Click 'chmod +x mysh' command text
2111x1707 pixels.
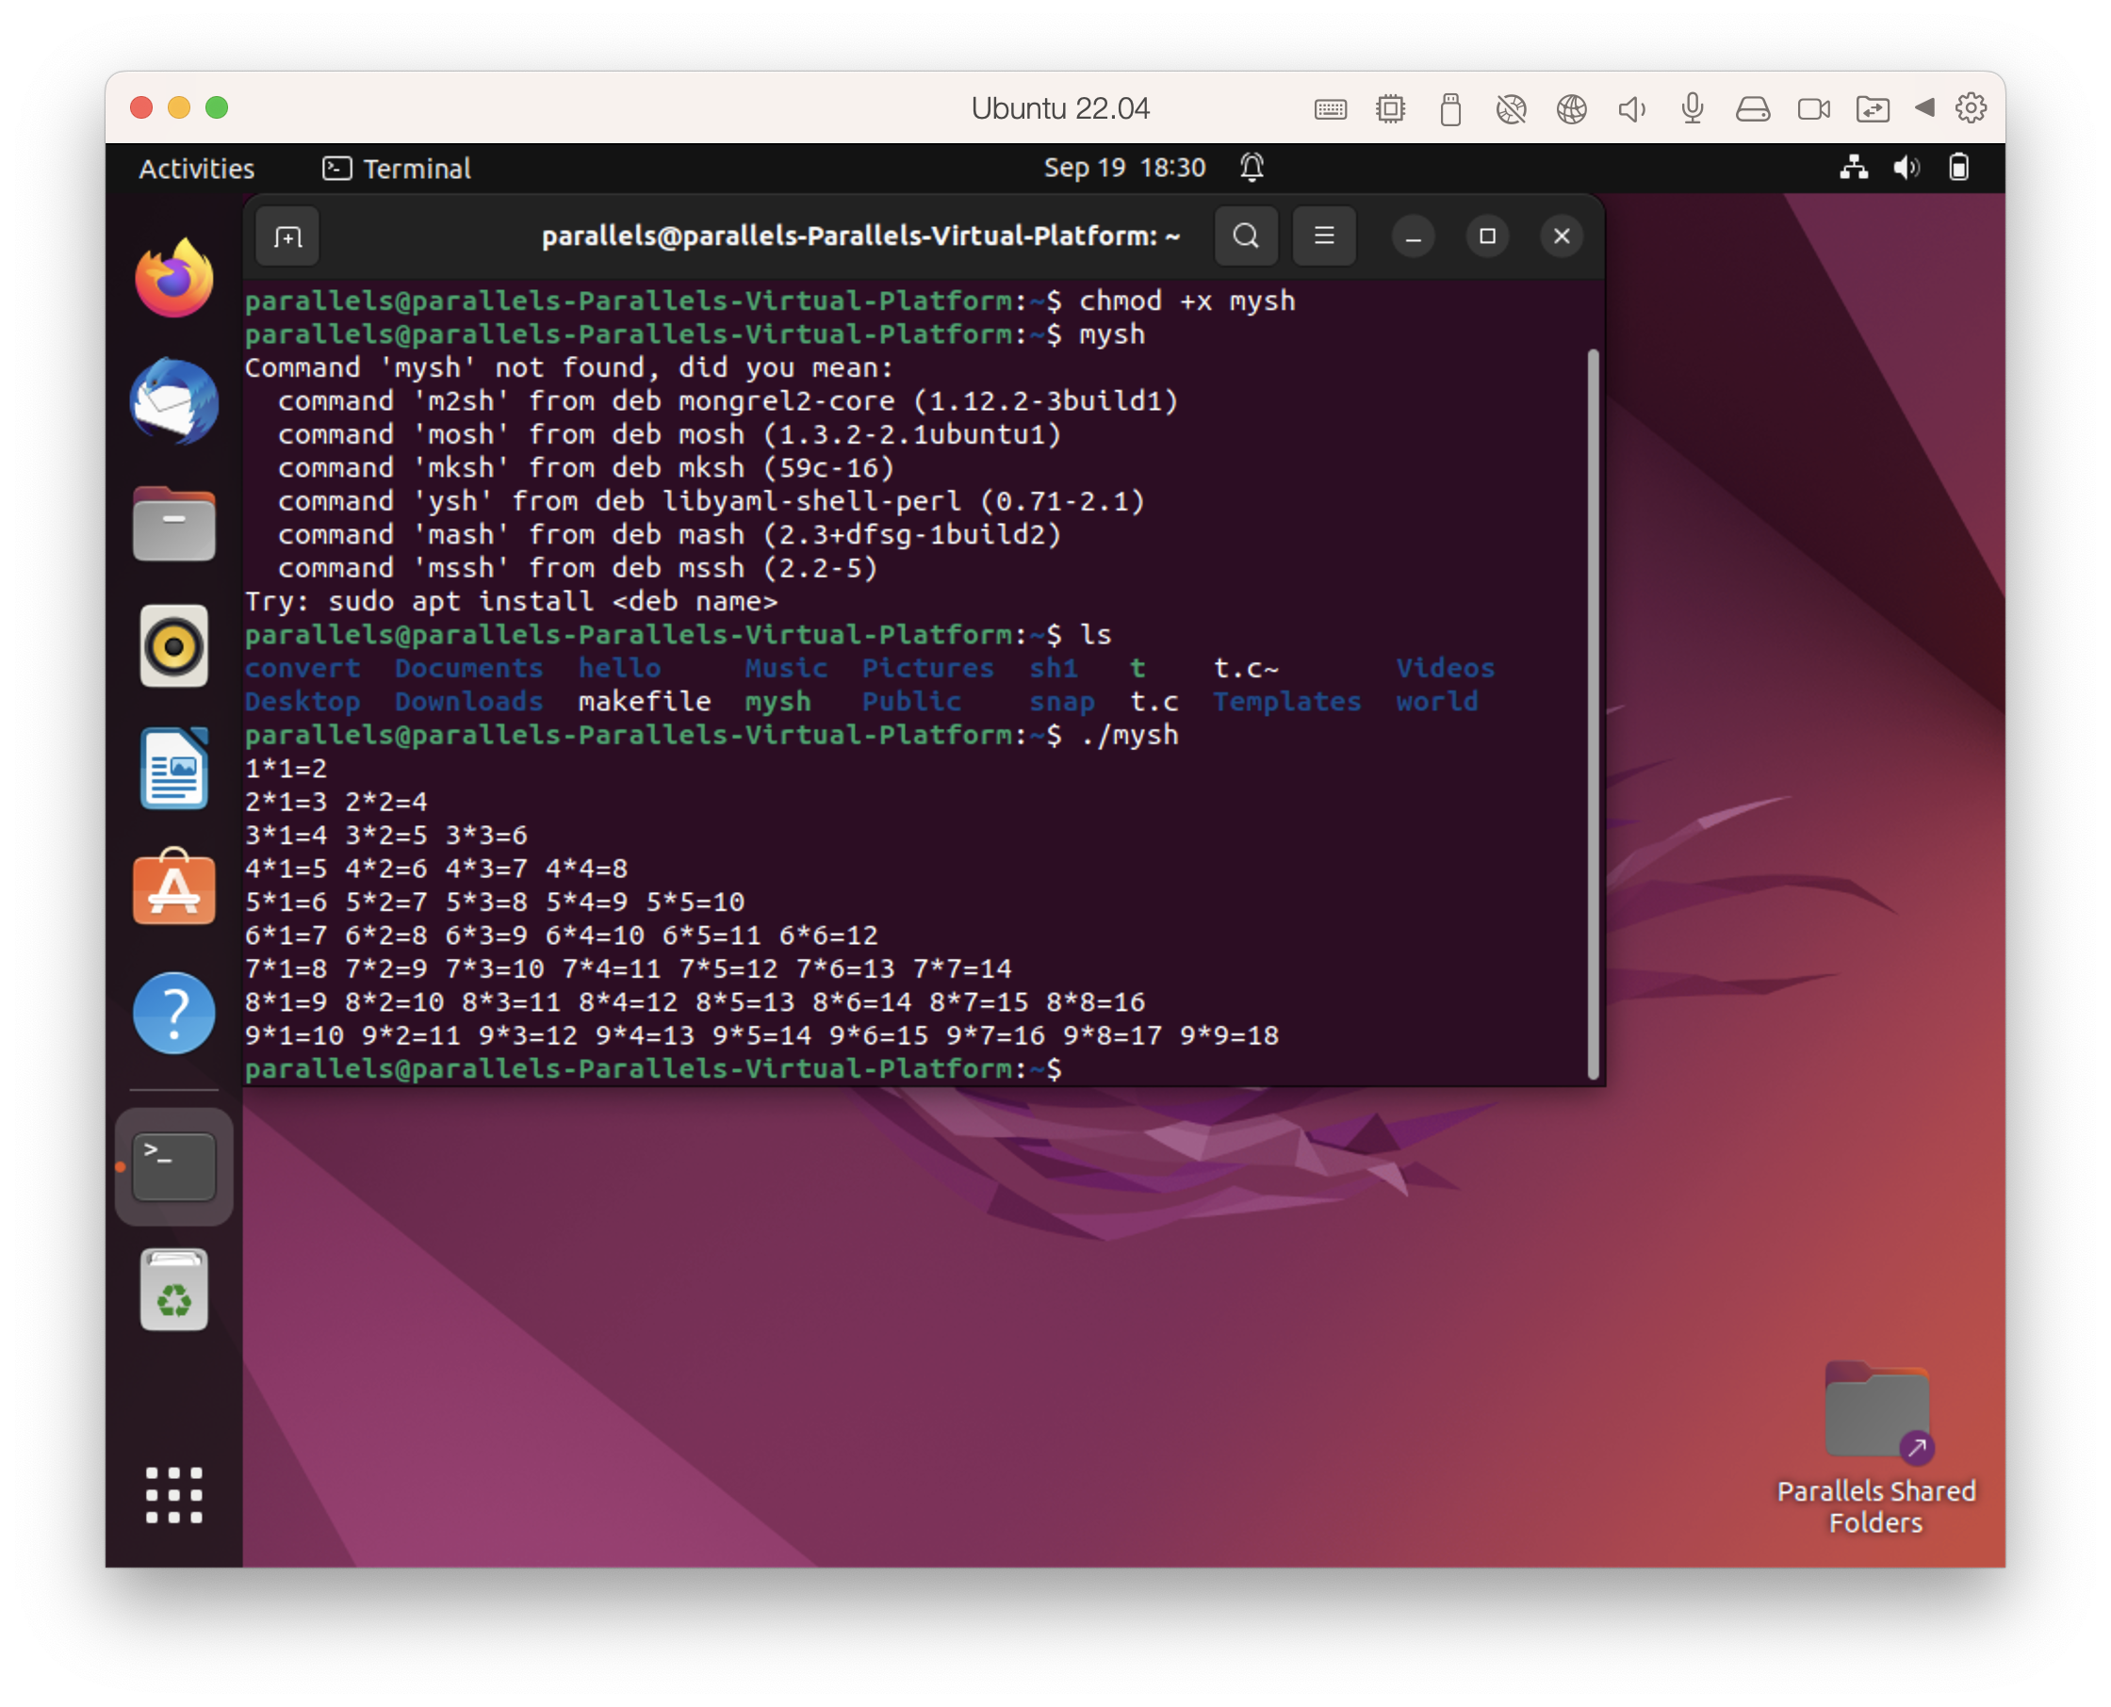tap(1186, 301)
